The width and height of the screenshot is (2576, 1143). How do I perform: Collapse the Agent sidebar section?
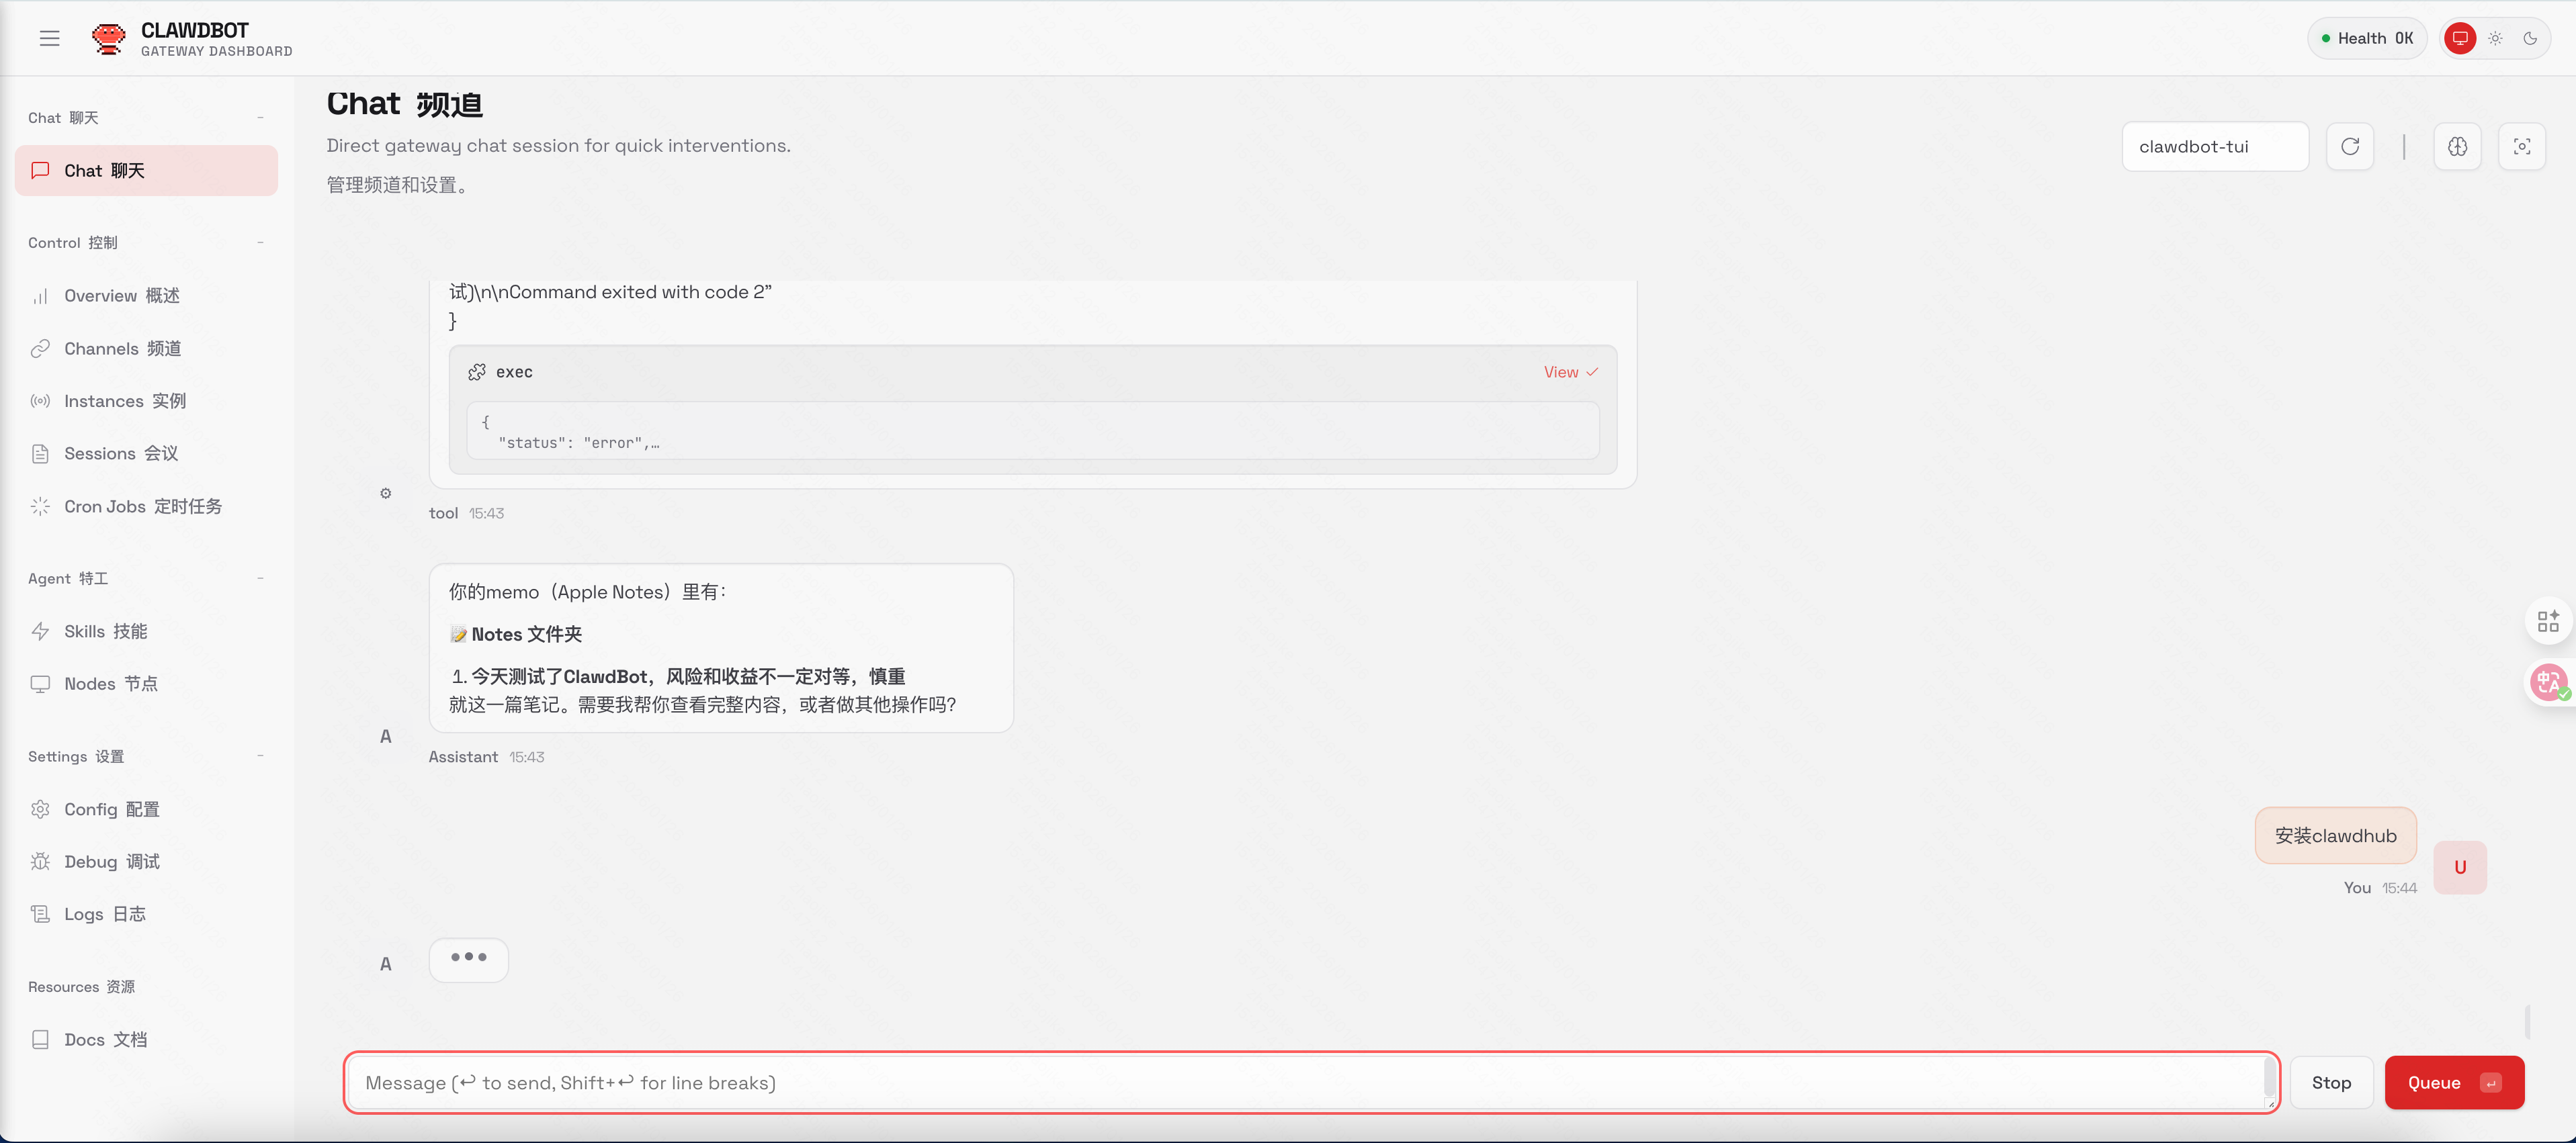click(x=260, y=578)
